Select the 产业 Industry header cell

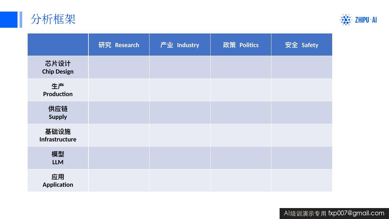click(x=180, y=45)
